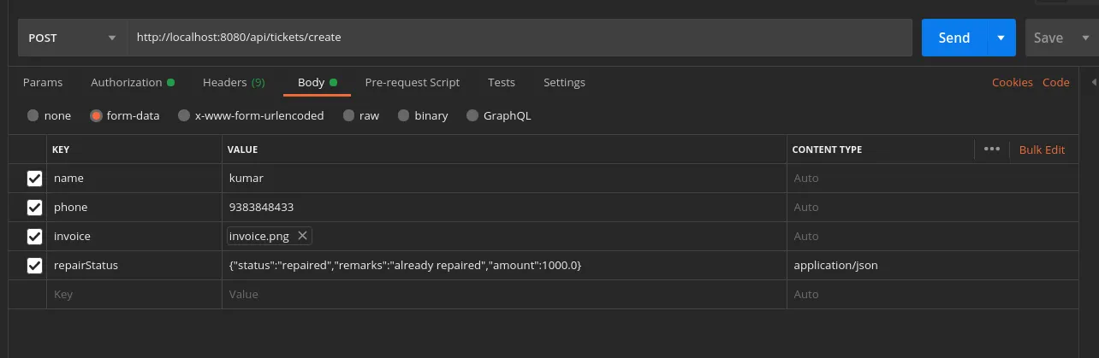1099x358 pixels.
Task: Click the request URL field
Action: 519,38
